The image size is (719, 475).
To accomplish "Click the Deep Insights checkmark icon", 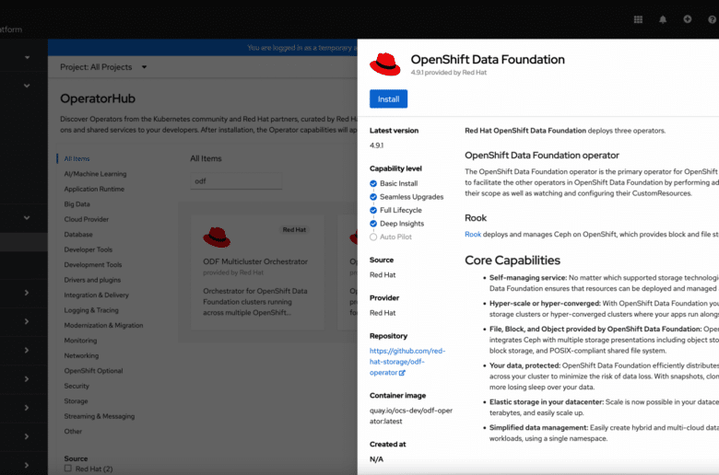I will tap(373, 224).
